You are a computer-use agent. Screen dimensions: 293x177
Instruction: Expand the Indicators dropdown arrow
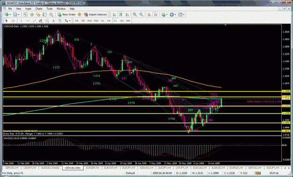[x=167, y=15]
